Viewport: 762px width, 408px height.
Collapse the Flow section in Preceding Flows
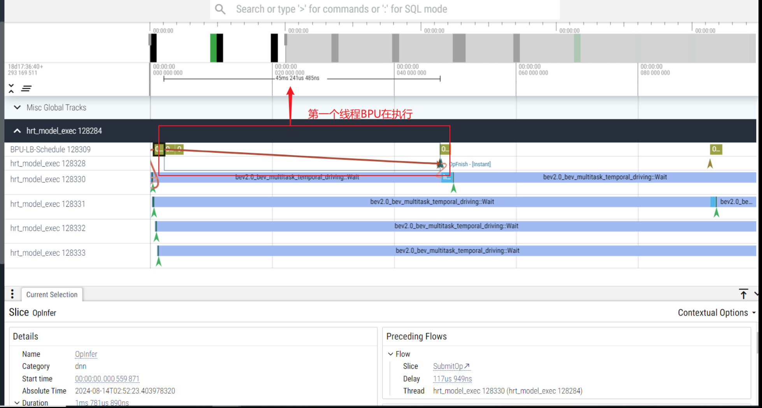click(391, 354)
